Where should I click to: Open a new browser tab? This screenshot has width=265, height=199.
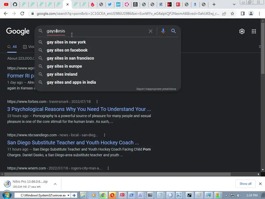tap(214, 4)
